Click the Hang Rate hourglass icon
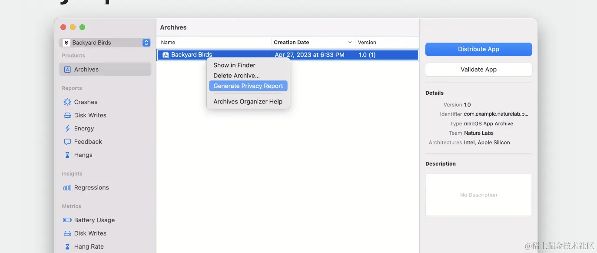The height and width of the screenshot is (253, 597). pyautogui.click(x=67, y=246)
